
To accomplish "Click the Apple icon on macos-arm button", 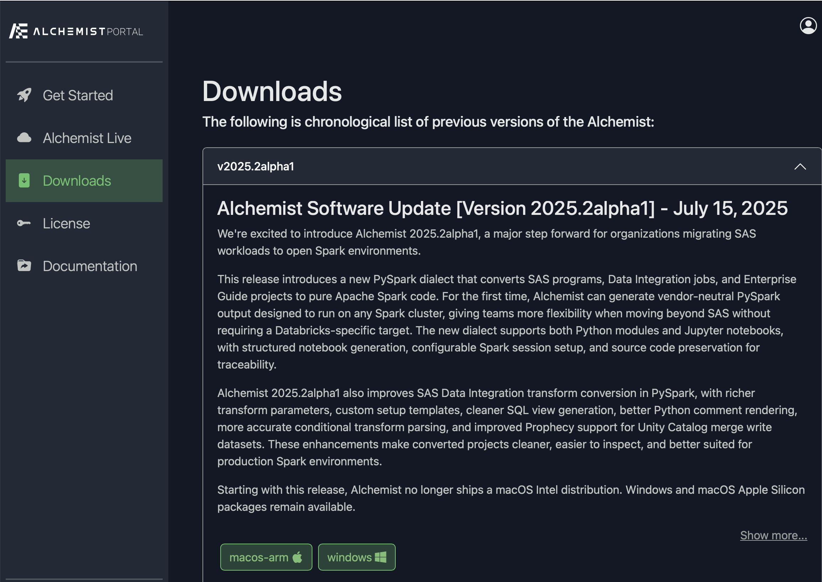I will tap(297, 557).
